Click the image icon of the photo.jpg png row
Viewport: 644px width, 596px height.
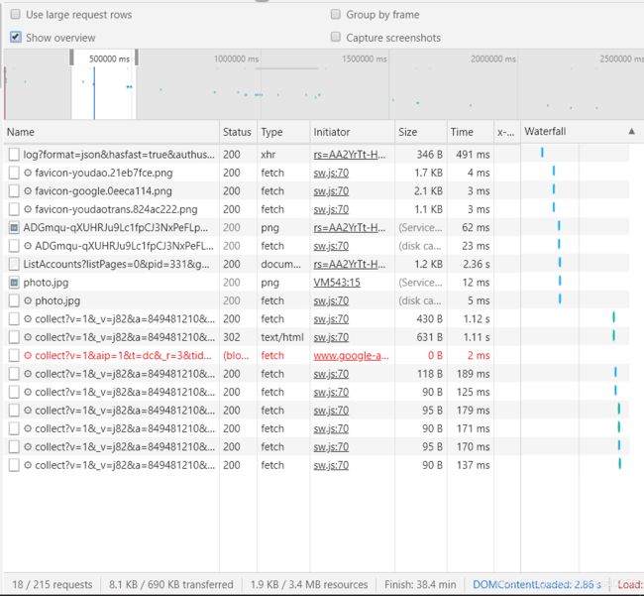tap(14, 283)
